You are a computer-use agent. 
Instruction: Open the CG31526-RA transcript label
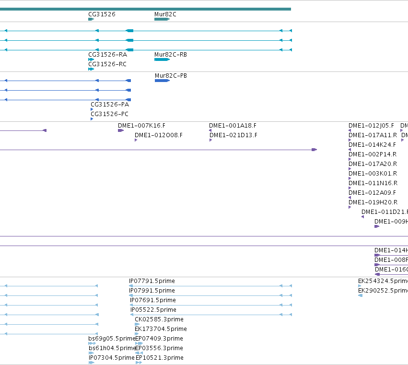[108, 55]
